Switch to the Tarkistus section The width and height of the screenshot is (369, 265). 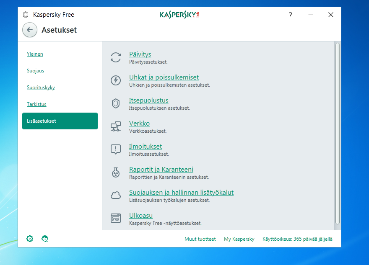pos(36,104)
